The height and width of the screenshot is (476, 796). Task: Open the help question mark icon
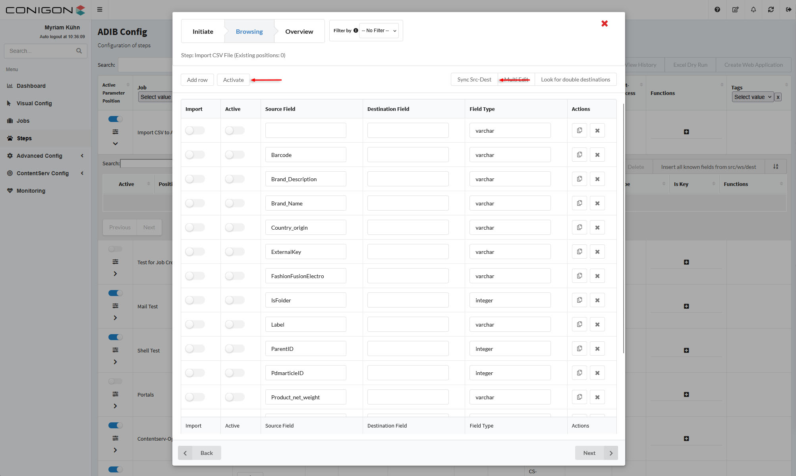coord(717,10)
